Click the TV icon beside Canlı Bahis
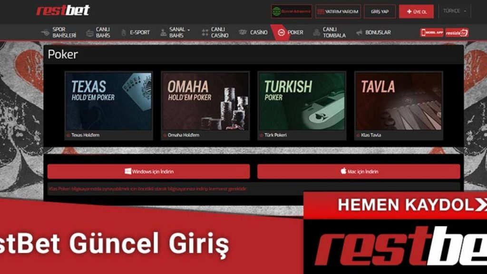 pos(90,33)
